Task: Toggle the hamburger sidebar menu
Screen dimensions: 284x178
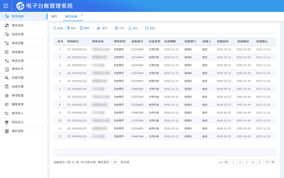Action: tap(6, 6)
